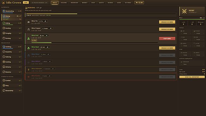Click the Mine Copper ore icon
The height and width of the screenshot is (116, 206).
[28, 29]
